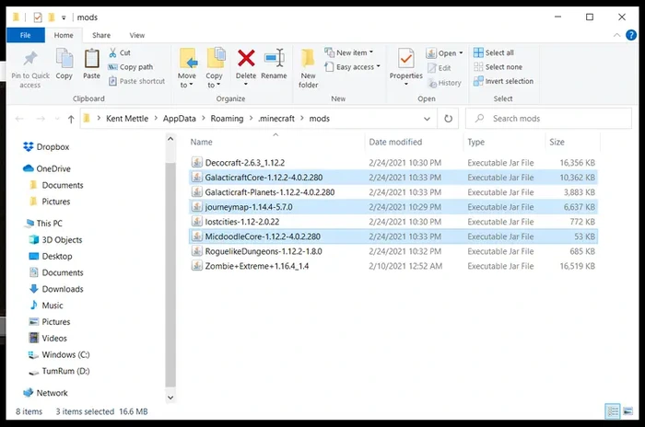This screenshot has height=427, width=645.
Task: Open the Move to dropdown
Action: [x=187, y=80]
